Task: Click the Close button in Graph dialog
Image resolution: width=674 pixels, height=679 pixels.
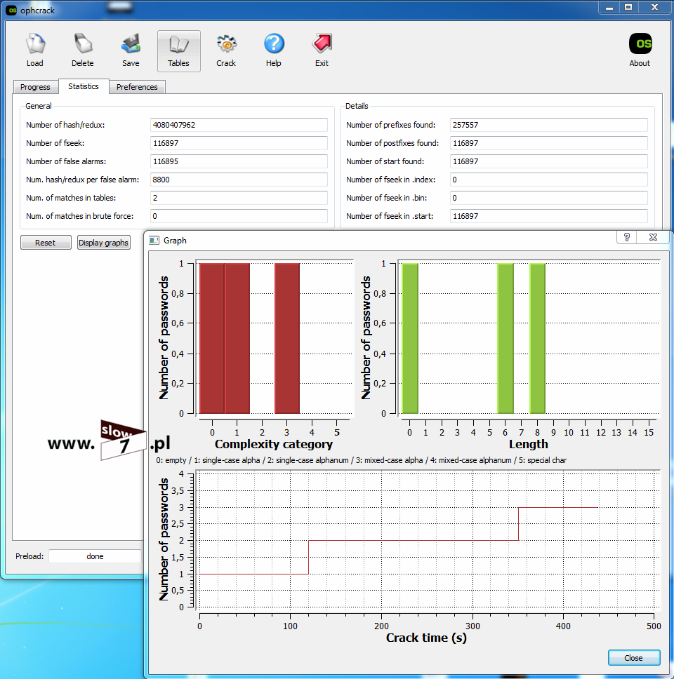Action: click(634, 658)
